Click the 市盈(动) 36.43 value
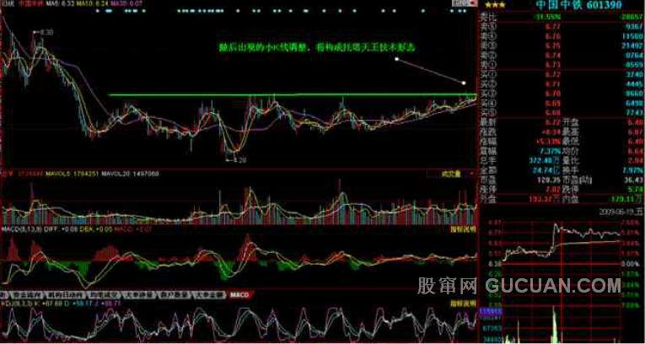 tap(635, 180)
